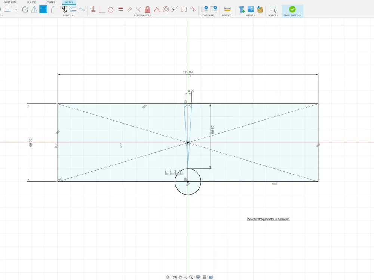
Task: Apply the Fix/Unfix lock constraint
Action: 148,9
